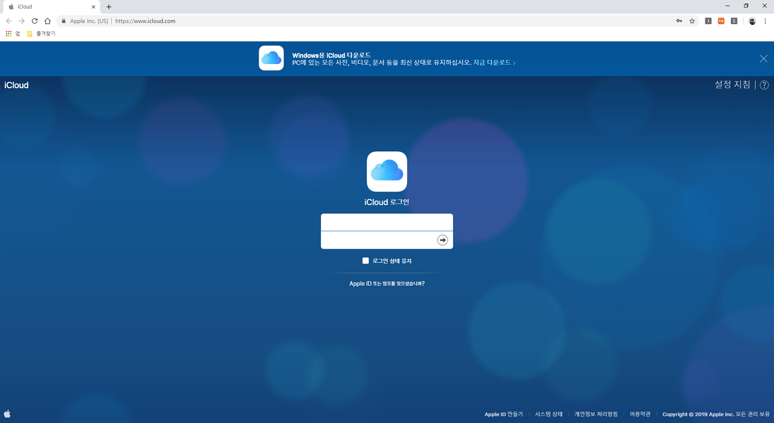Bookmark this page with the star
Screen dimensions: 774x423
[x=692, y=21]
